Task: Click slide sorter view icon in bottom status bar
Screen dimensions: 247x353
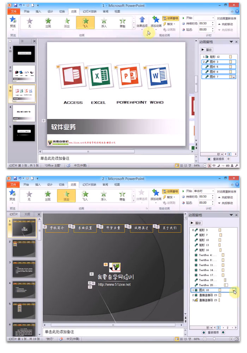Action: pyautogui.click(x=181, y=339)
